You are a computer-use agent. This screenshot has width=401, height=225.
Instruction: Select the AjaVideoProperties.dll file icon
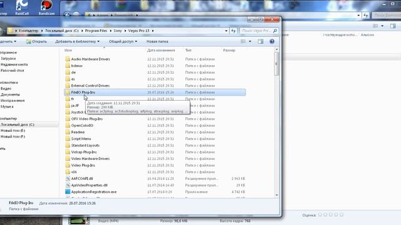coord(68,185)
